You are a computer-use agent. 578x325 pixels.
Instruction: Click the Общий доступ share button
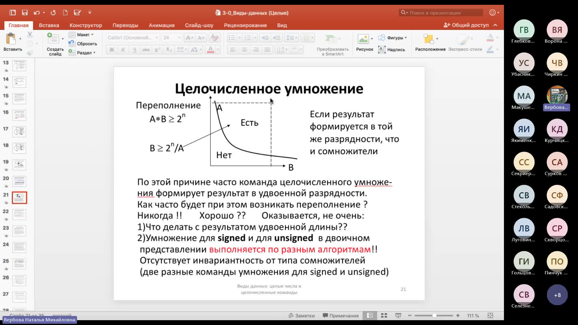pyautogui.click(x=466, y=25)
